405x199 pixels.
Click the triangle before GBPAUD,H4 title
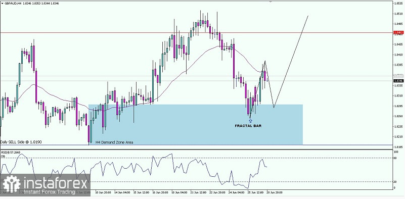(2, 4)
